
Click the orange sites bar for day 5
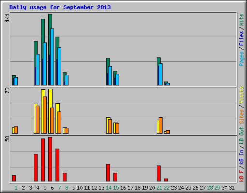coord(45,115)
